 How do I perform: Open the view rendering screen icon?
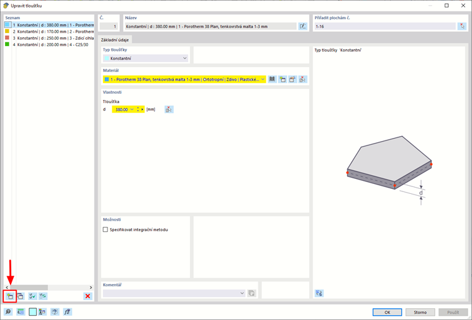coord(55,312)
